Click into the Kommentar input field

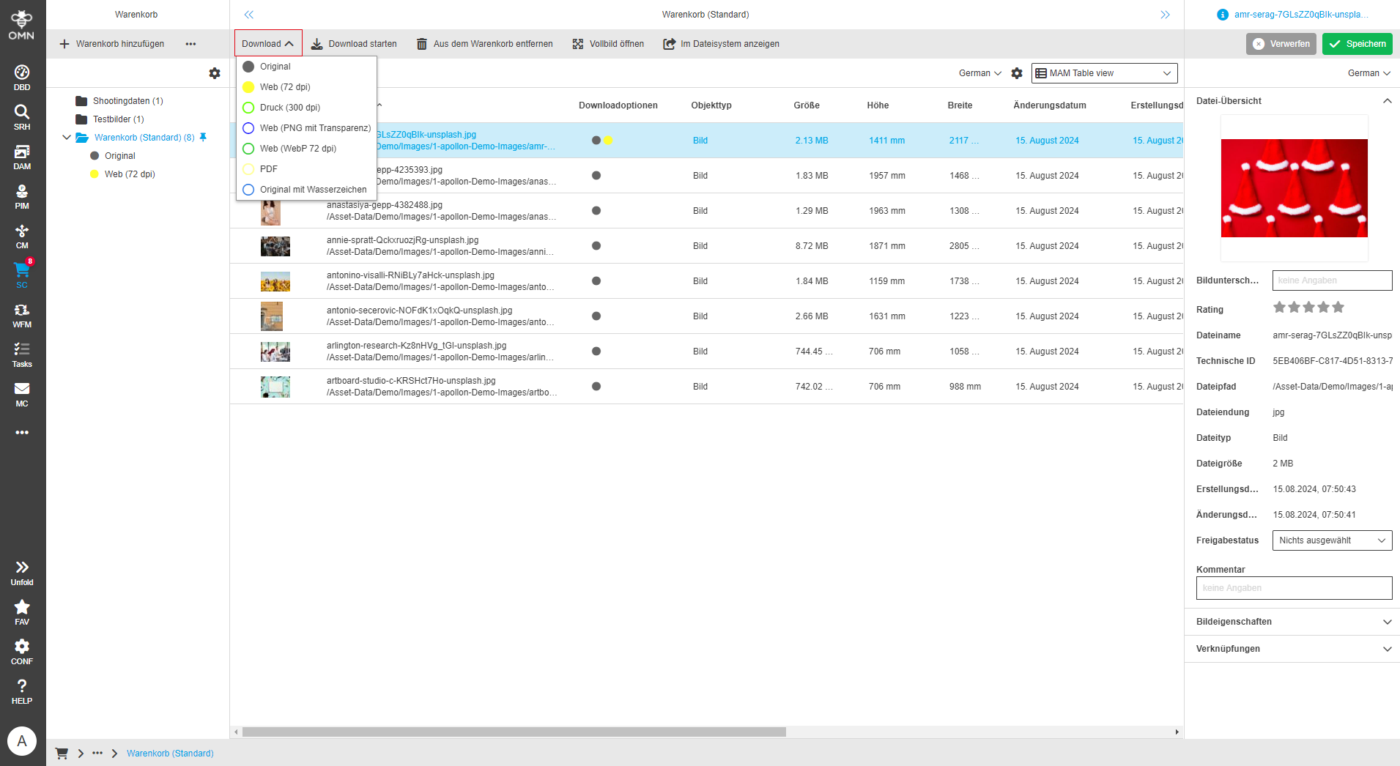pyautogui.click(x=1294, y=588)
